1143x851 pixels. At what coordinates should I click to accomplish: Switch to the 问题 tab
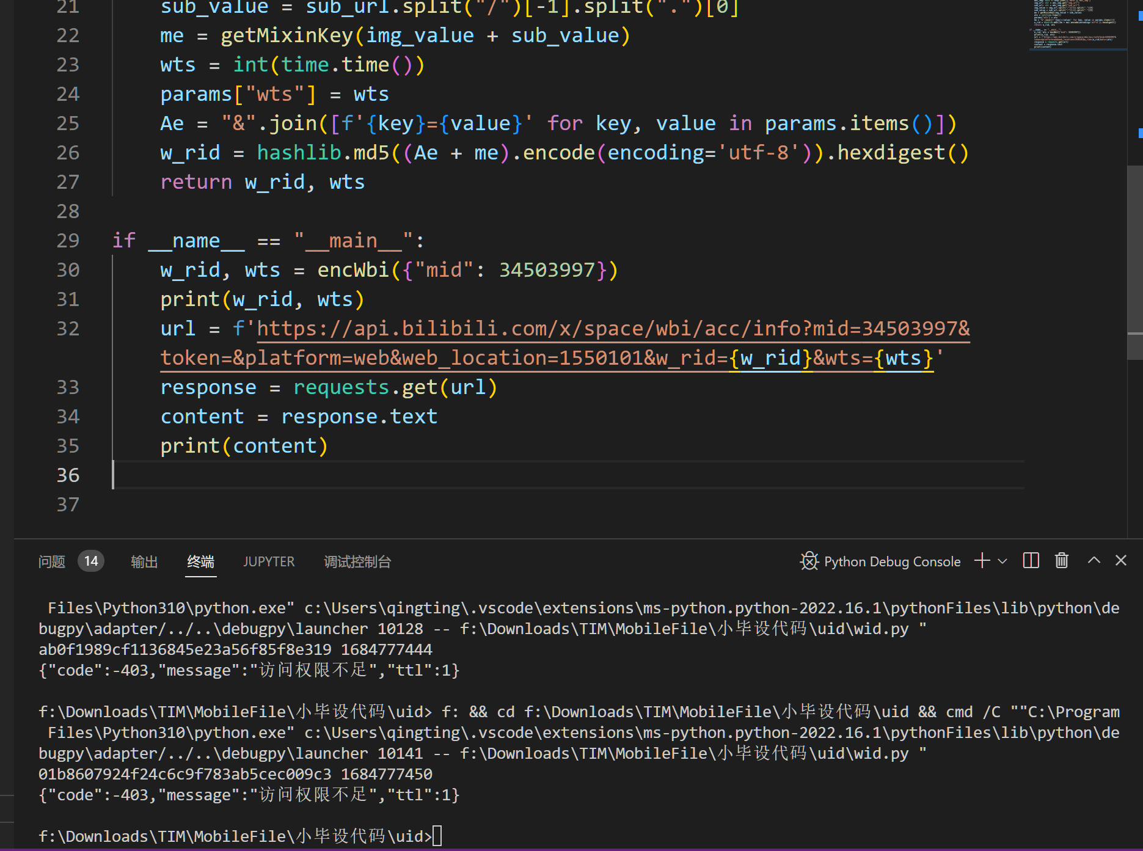(x=51, y=561)
